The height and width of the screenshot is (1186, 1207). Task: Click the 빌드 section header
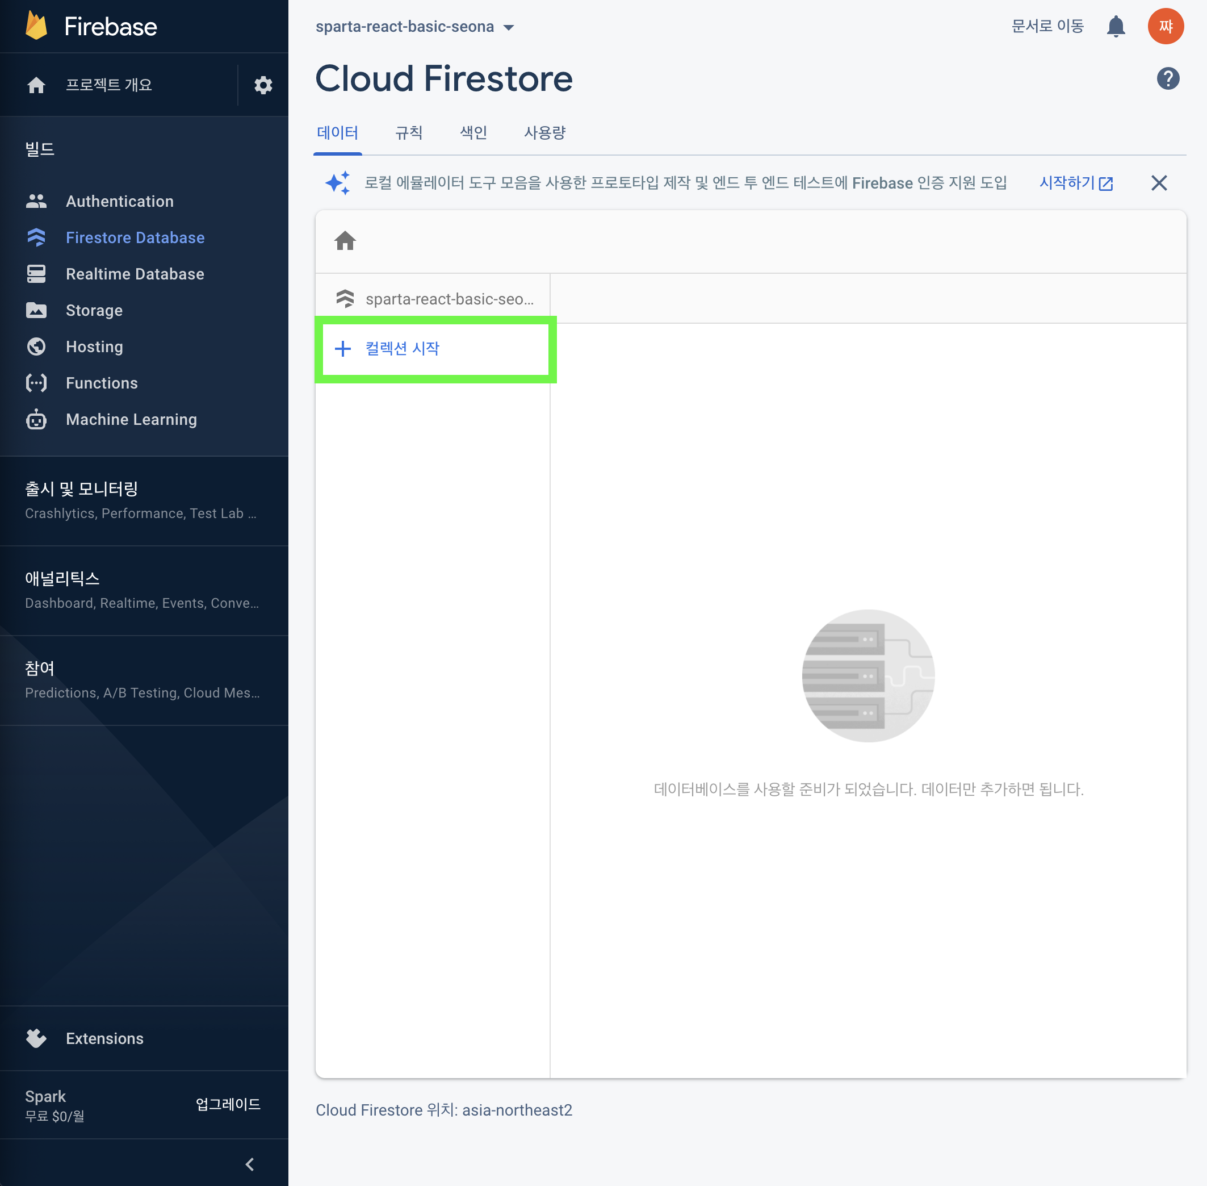click(40, 149)
